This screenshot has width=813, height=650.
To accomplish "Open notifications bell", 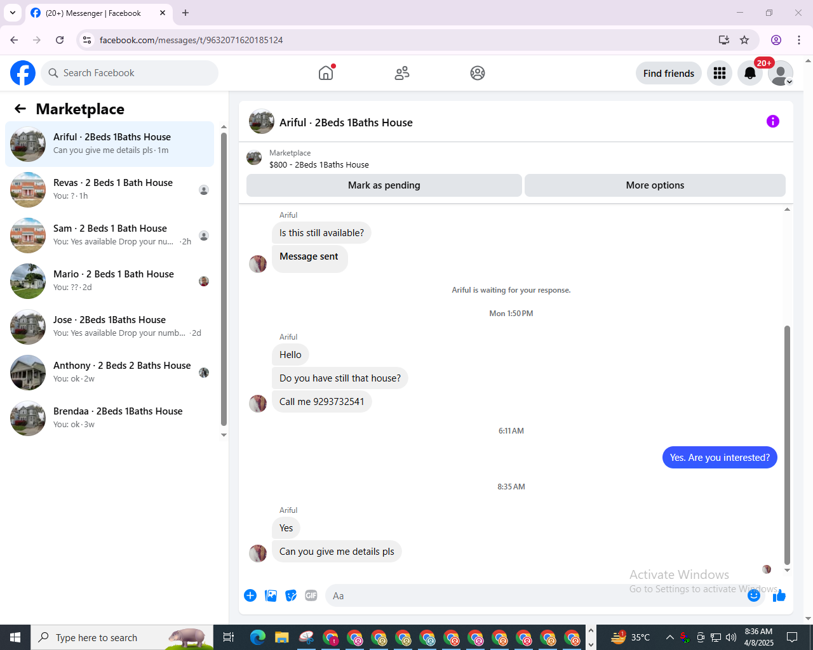I will pos(750,73).
